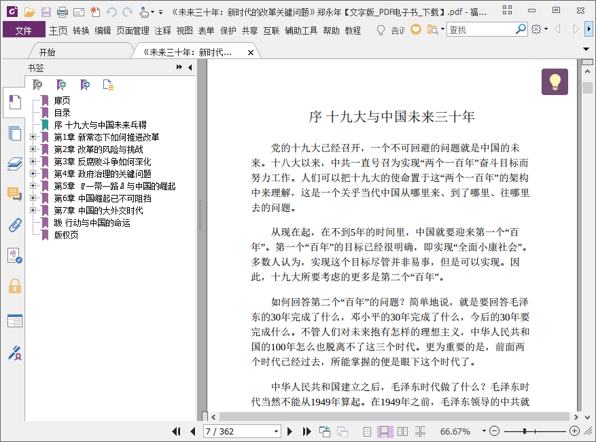Select the 跋 行动与中国的命运 bookmark
This screenshot has height=442, width=596.
point(92,223)
